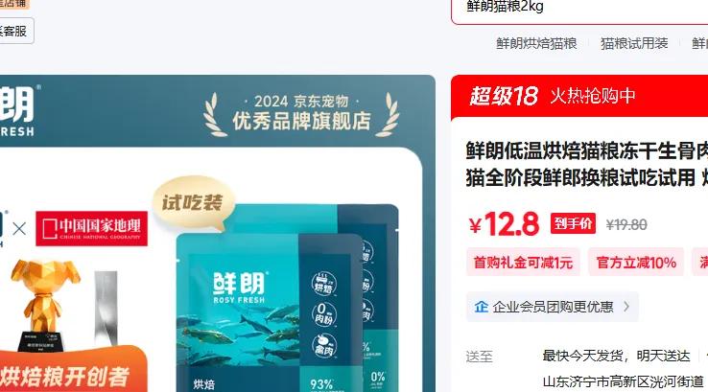The width and height of the screenshot is (708, 392).
Task: Click the 0肉粉 round icon on package
Action: pos(323,313)
